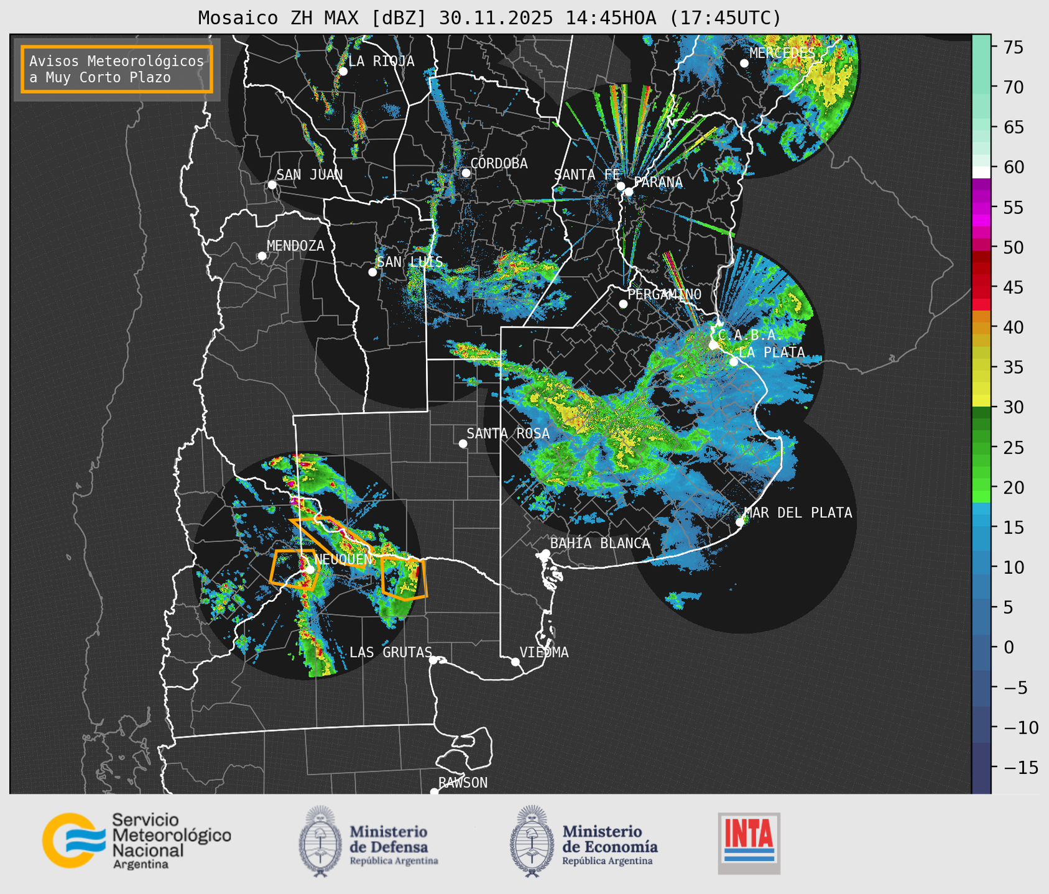
Task: Click the CÓRDOBA city marker
Action: point(466,173)
